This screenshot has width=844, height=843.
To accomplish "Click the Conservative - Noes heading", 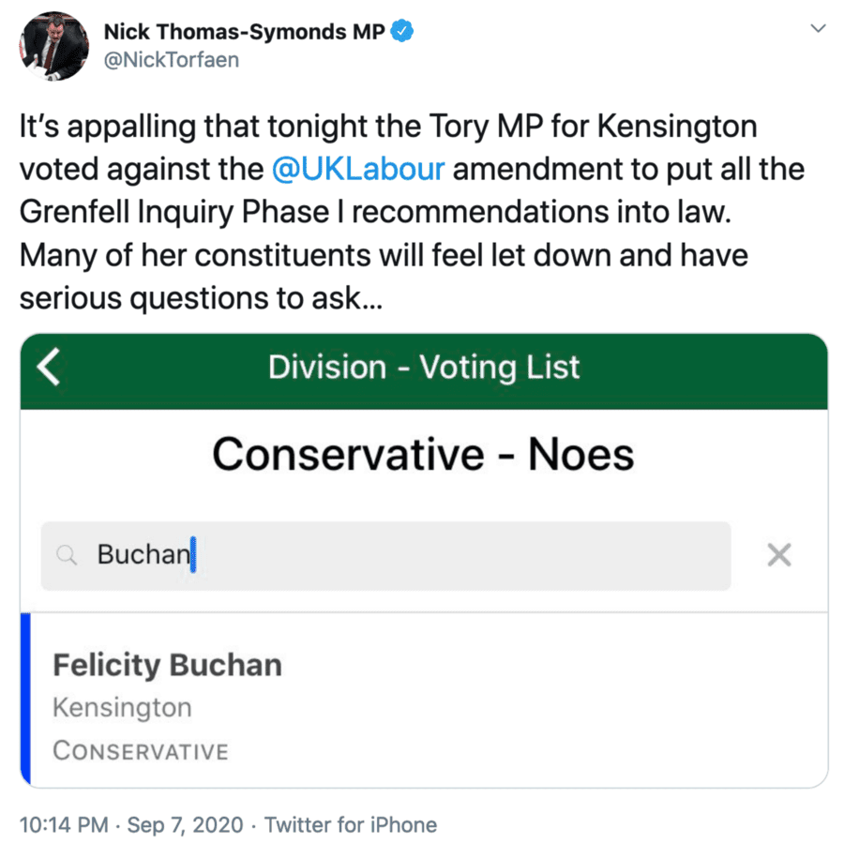I will click(423, 455).
